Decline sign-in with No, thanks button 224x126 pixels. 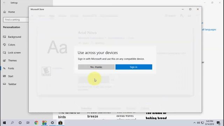coord(96,67)
